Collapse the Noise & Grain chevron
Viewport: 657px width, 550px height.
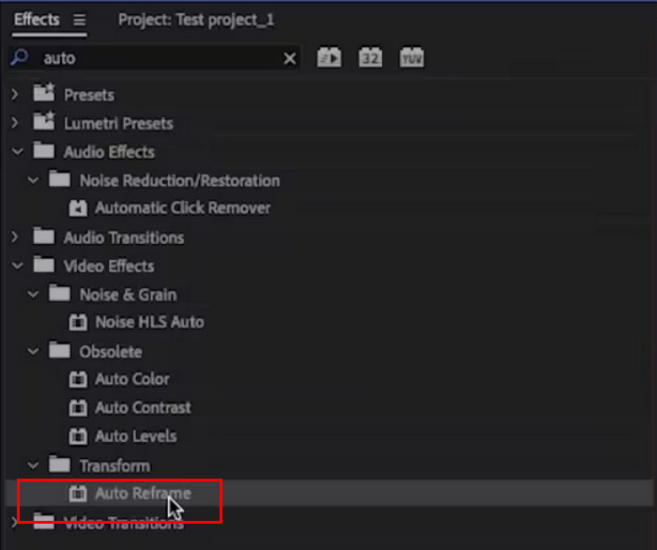[x=33, y=295]
